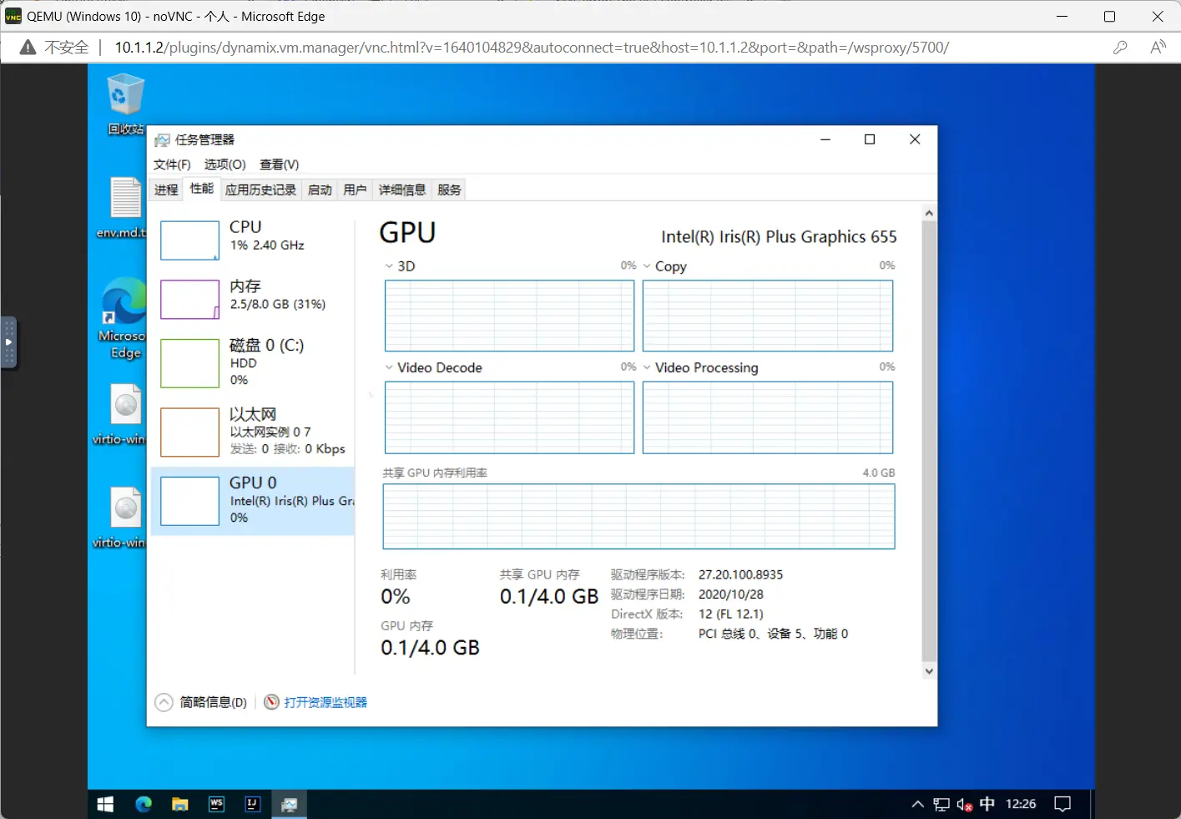Open the 查看(V) menu
Screen dimensions: 1181x819
click(279, 164)
